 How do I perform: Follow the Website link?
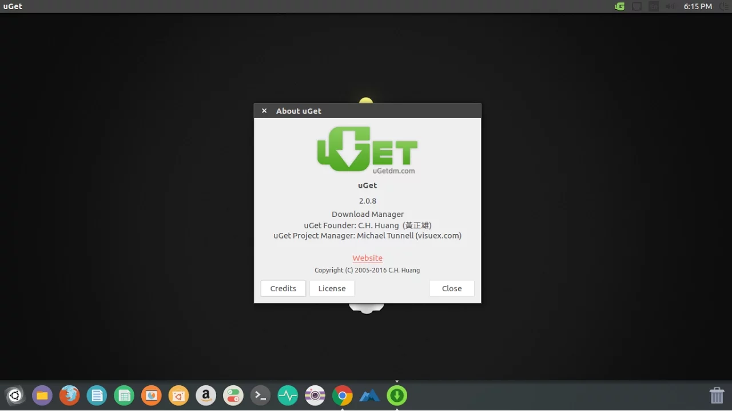[x=367, y=258]
